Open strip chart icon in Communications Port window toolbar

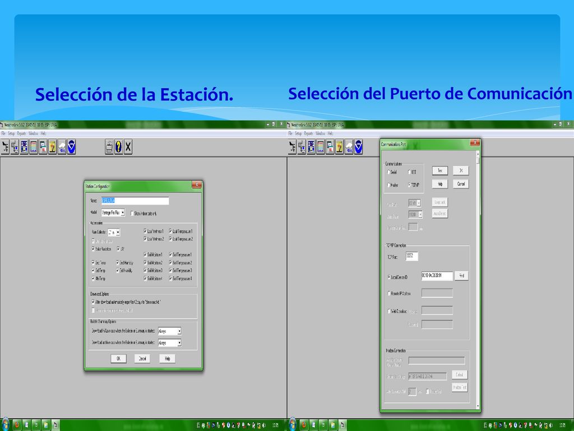point(330,147)
